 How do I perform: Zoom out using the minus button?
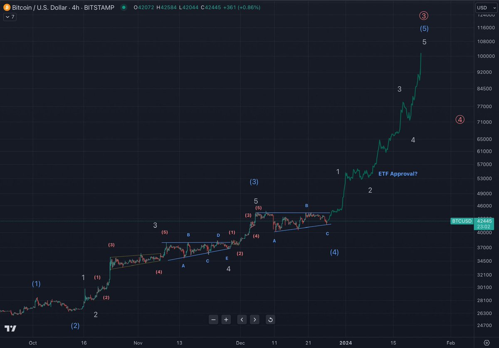click(213, 319)
